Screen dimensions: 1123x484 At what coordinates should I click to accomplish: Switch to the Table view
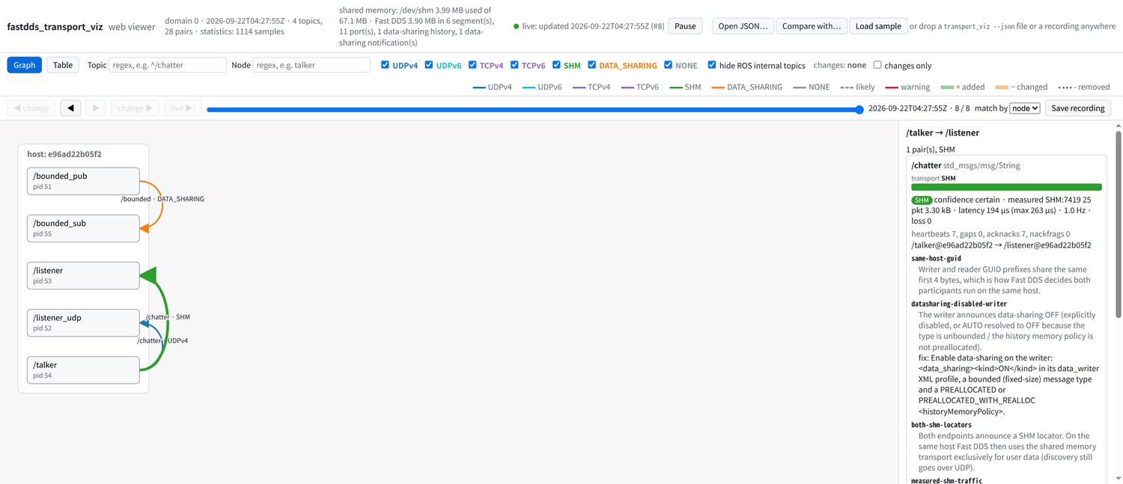[x=63, y=65]
